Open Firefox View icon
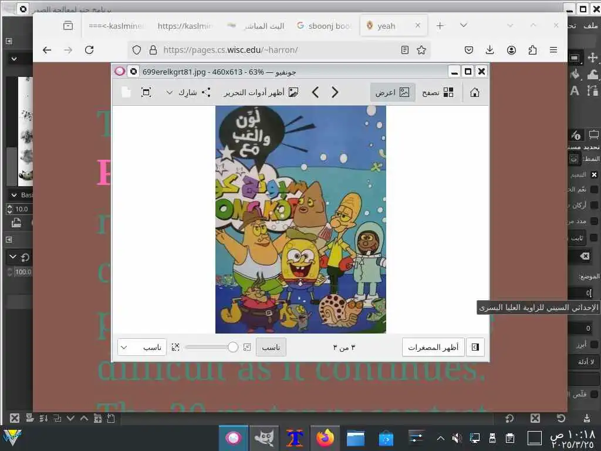Viewport: 601px width, 451px height. pyautogui.click(x=68, y=26)
